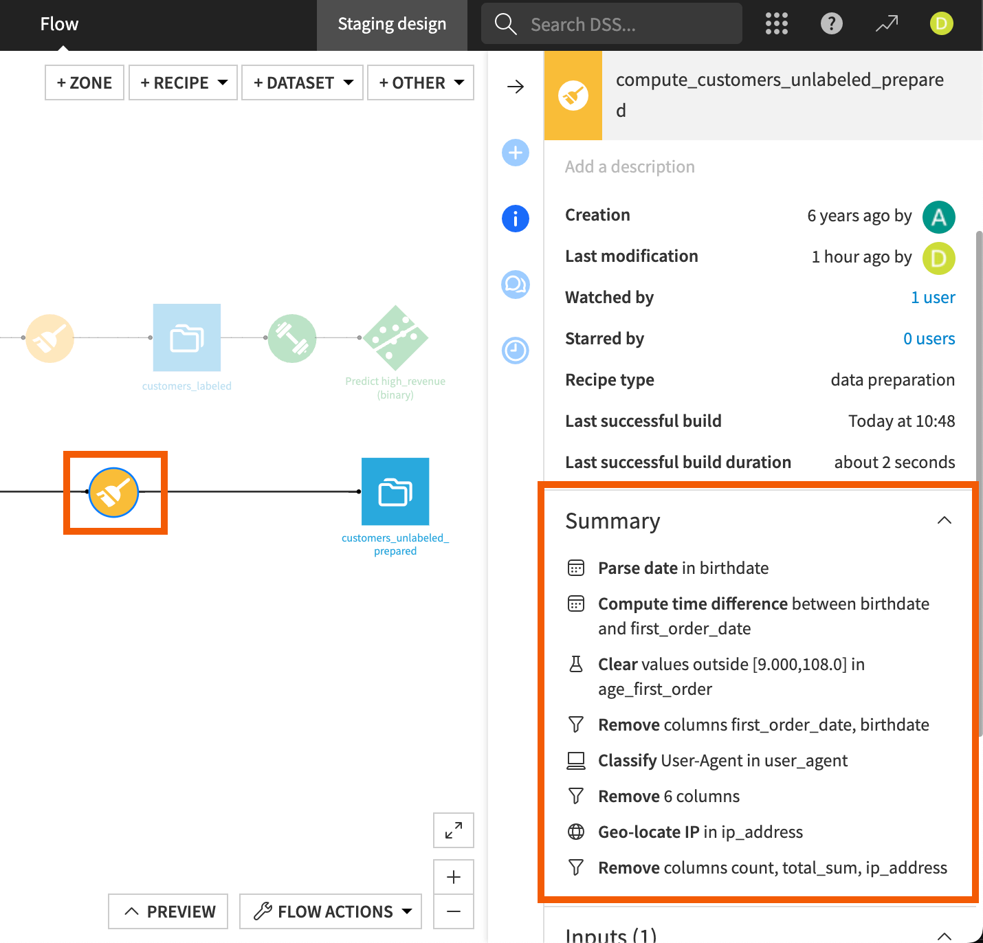Open the Flow menu tab
This screenshot has height=943, width=983.
tap(59, 24)
